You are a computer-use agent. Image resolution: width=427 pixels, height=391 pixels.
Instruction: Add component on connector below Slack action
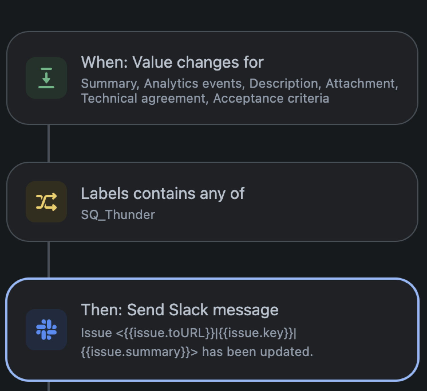point(49,386)
